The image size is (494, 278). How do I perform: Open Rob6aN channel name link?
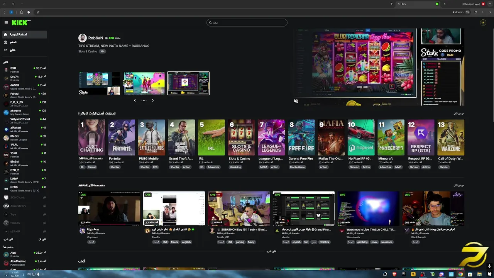tap(96, 38)
